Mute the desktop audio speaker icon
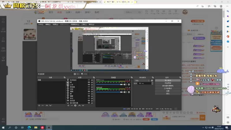 pyautogui.click(x=125, y=92)
